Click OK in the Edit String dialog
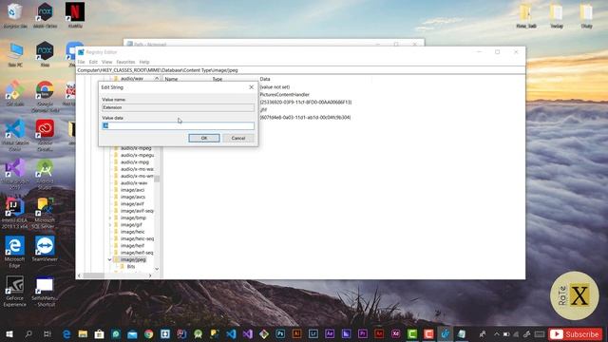 point(204,138)
